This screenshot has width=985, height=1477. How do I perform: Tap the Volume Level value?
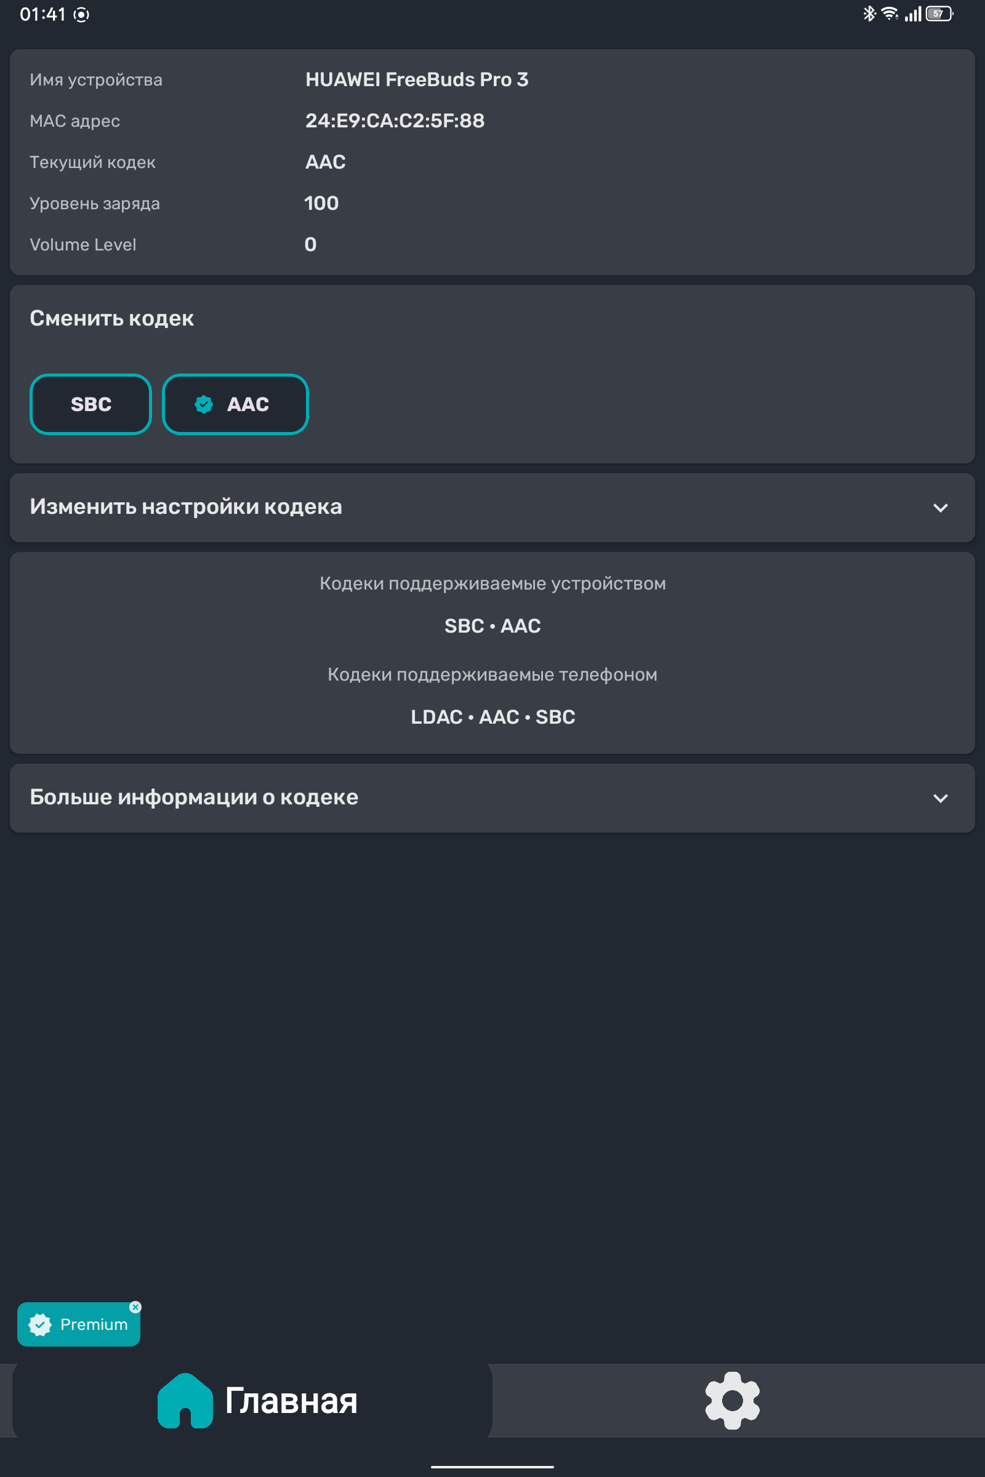[x=310, y=244]
